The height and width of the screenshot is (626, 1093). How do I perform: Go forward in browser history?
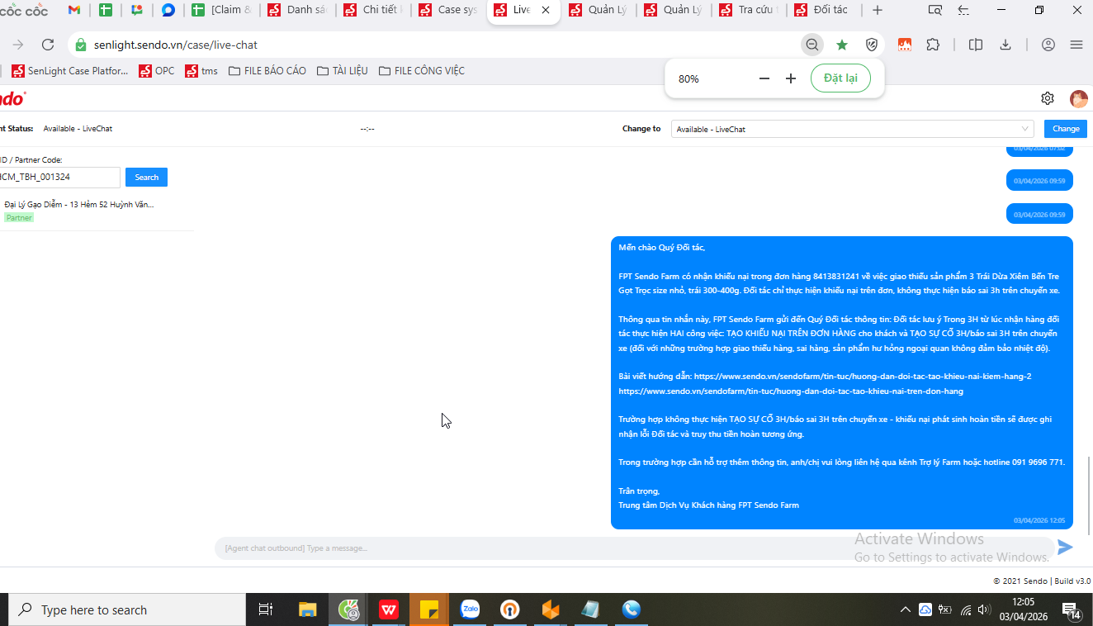click(18, 45)
